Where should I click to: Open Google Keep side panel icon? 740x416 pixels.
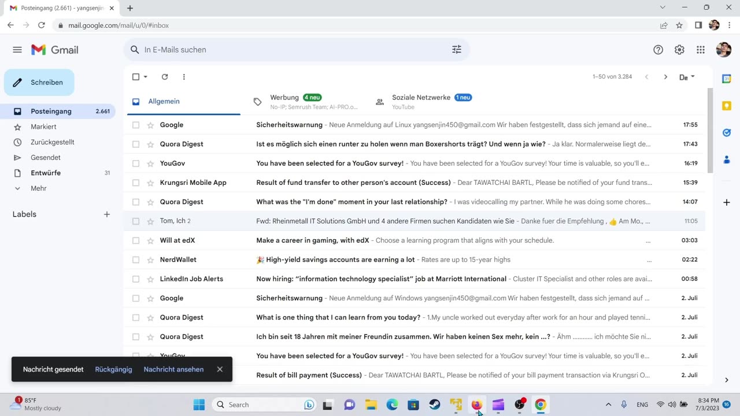coord(727,106)
